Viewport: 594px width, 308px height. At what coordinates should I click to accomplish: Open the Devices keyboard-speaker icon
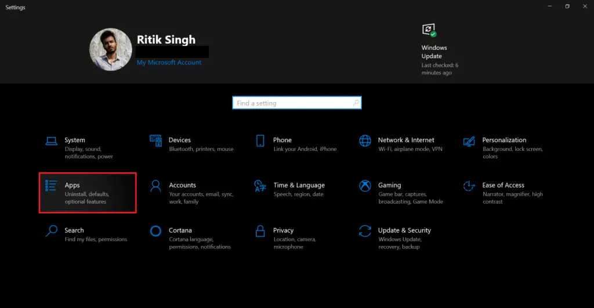[155, 140]
